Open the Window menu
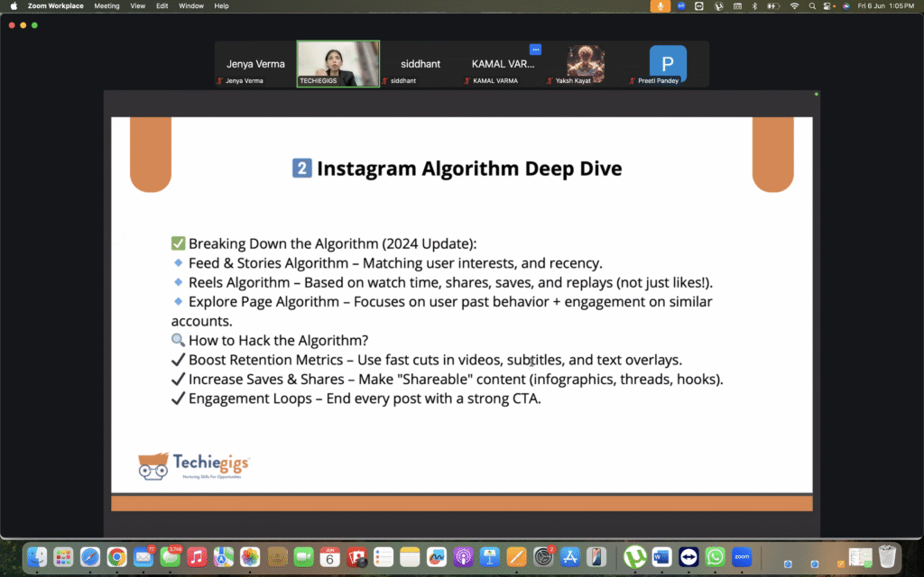 click(x=191, y=5)
